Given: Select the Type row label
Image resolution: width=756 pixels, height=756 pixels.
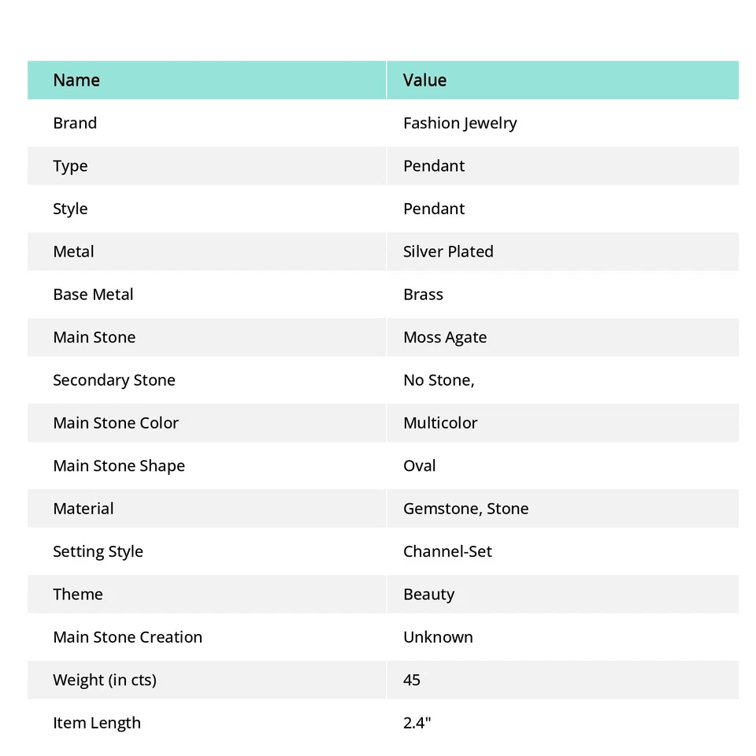Looking at the screenshot, I should (70, 166).
